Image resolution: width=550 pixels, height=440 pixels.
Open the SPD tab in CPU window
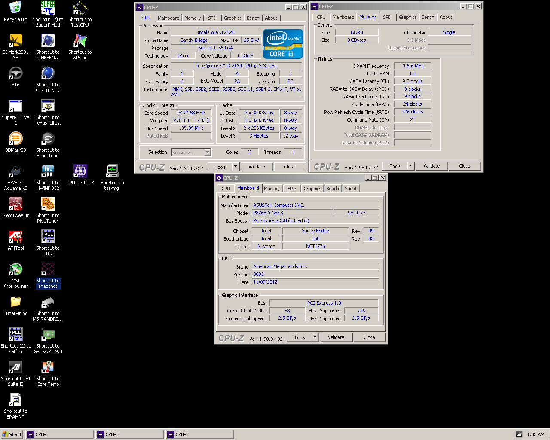point(212,18)
